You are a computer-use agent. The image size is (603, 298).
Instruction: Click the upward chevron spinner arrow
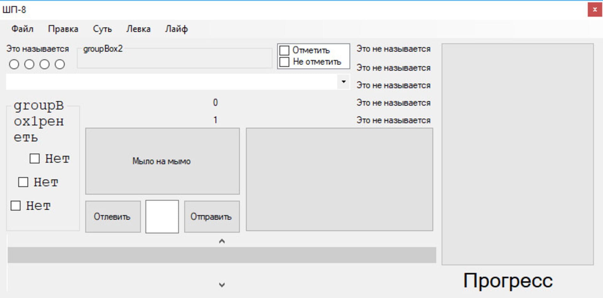222,241
